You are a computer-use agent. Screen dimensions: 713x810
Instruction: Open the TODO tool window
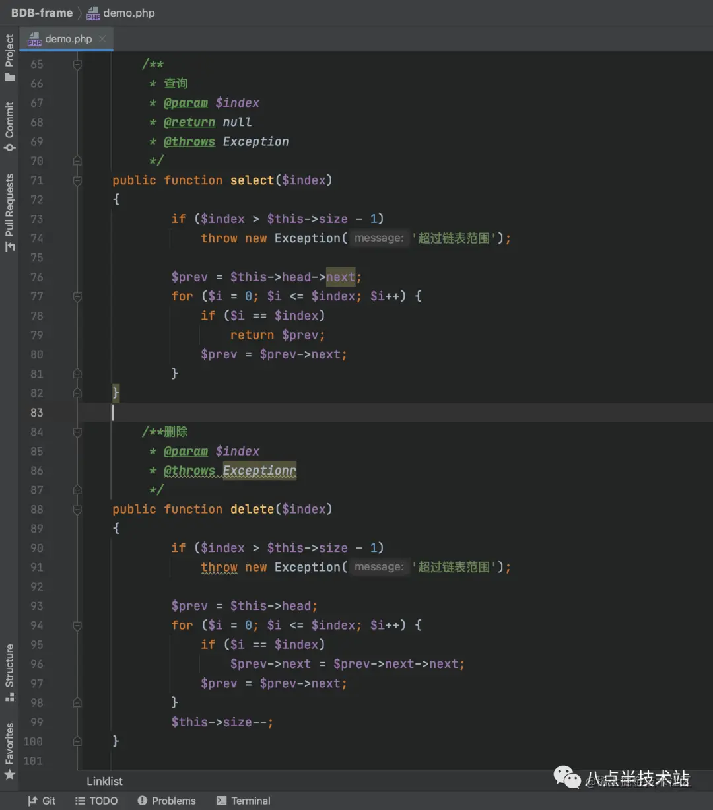[96, 801]
